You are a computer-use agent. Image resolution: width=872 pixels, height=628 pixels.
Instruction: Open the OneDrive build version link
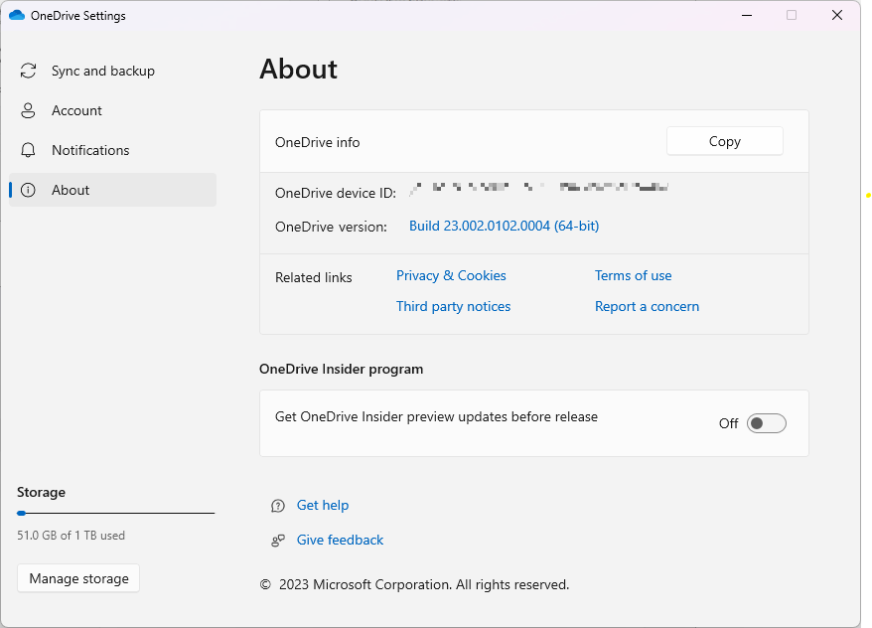(x=504, y=226)
